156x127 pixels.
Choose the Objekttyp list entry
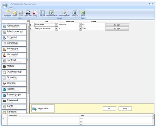tap(14, 78)
